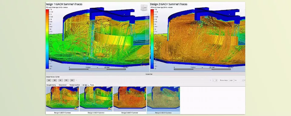Click warning icon on first Design 1 thumbnail

[75, 108]
